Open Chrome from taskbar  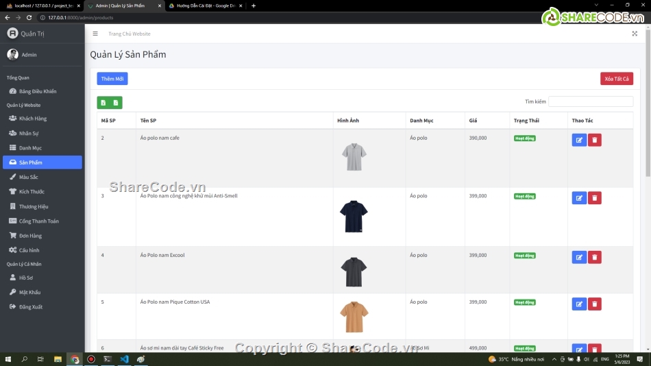(75, 359)
